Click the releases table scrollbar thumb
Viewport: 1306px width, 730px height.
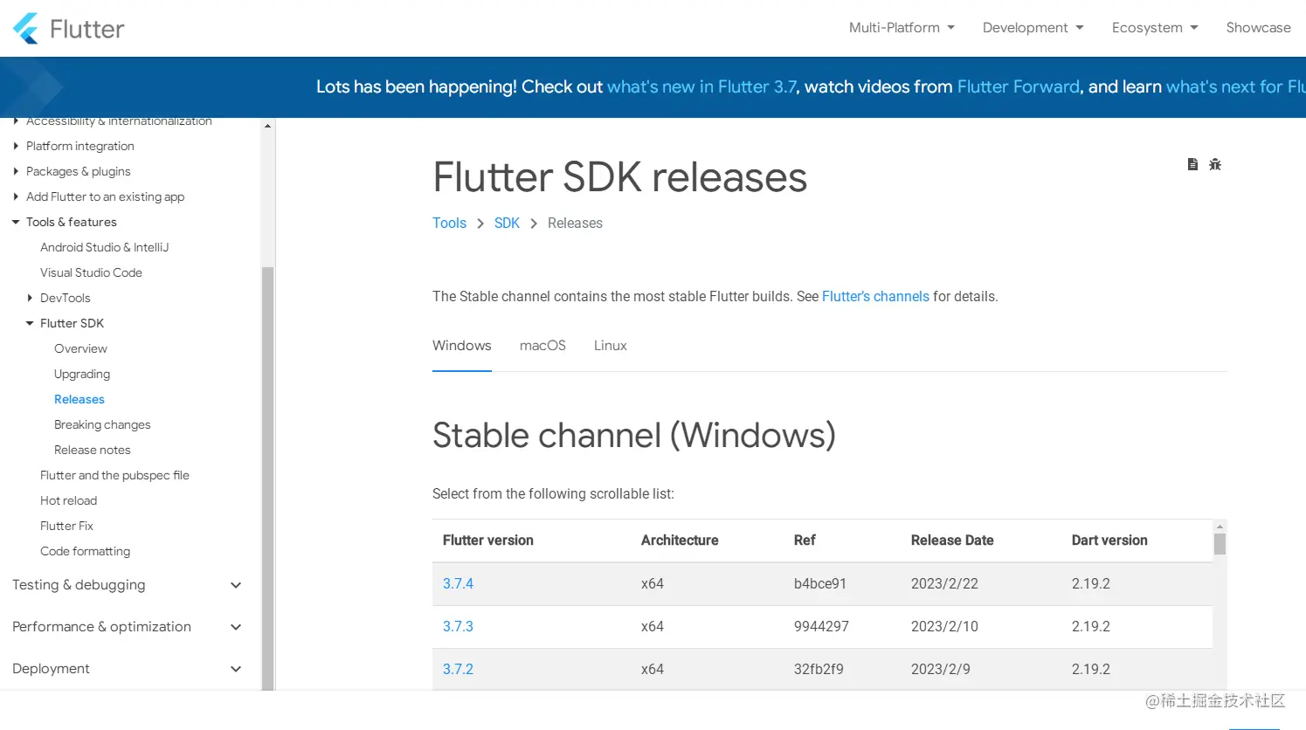[x=1220, y=544]
